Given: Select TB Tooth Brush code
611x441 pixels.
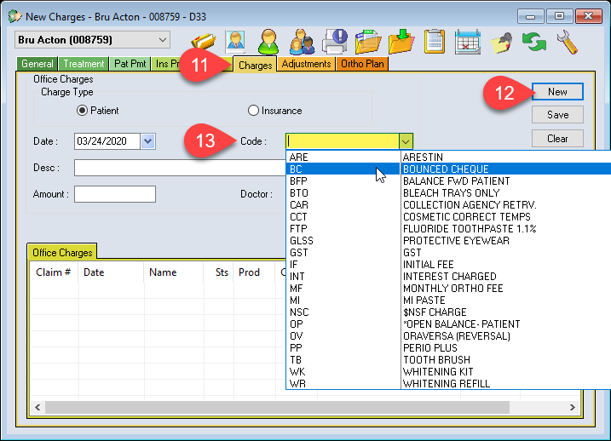Looking at the screenshot, I should tap(448, 360).
